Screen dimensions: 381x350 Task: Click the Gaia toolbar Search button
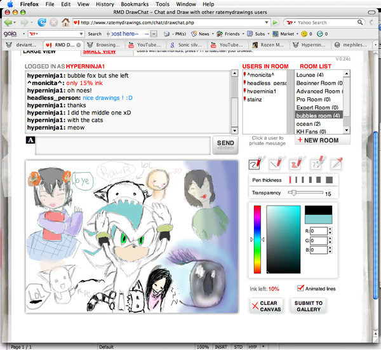pos(95,34)
